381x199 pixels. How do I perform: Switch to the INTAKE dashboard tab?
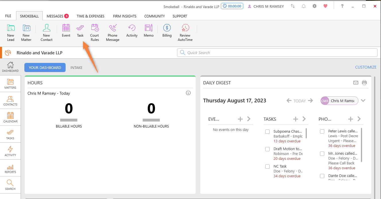pos(76,68)
